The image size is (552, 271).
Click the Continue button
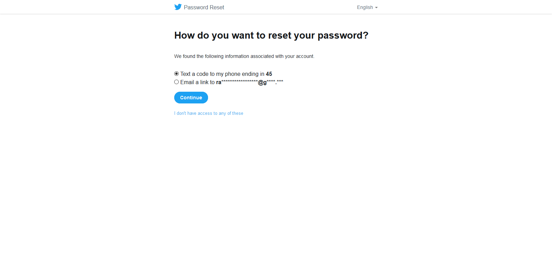coord(191,98)
